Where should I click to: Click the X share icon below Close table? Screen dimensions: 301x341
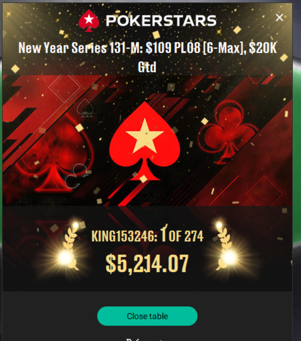[x=132, y=340]
